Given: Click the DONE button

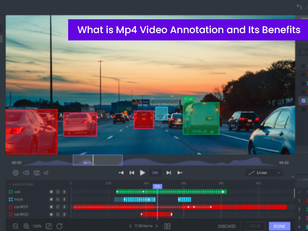Looking at the screenshot, I should (279, 226).
